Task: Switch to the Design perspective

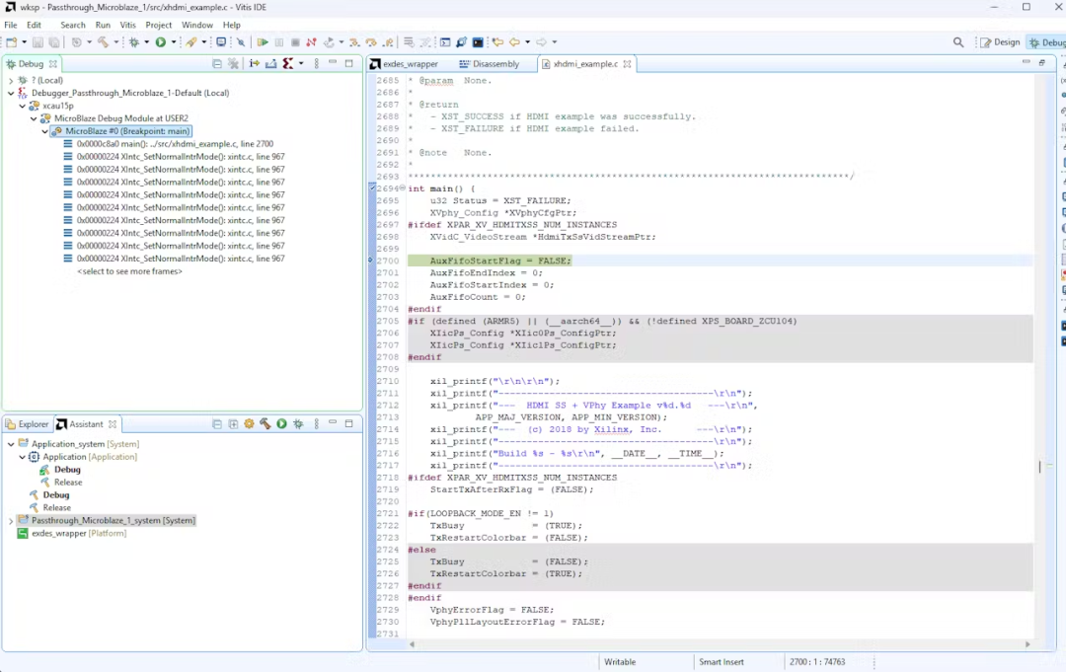Action: [x=1000, y=42]
